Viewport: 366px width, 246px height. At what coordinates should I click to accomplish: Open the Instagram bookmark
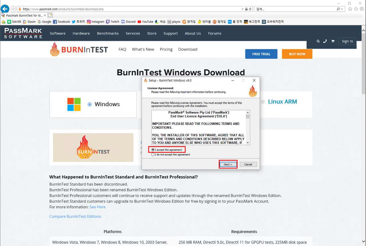(x=96, y=22)
